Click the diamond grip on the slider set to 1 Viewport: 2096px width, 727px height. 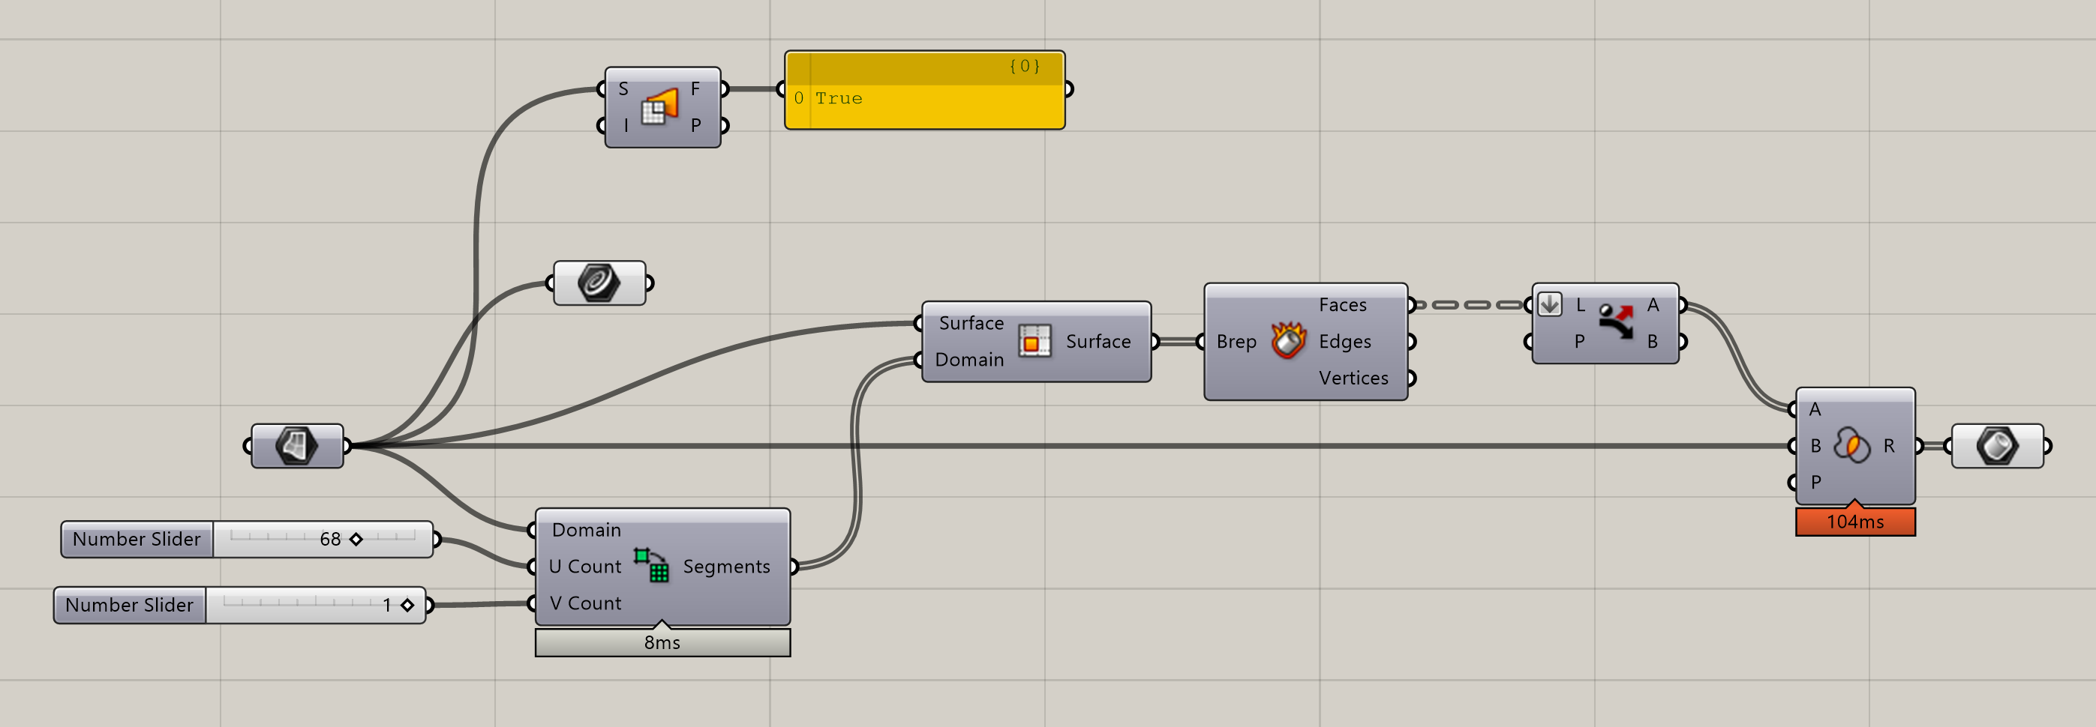[x=406, y=605]
